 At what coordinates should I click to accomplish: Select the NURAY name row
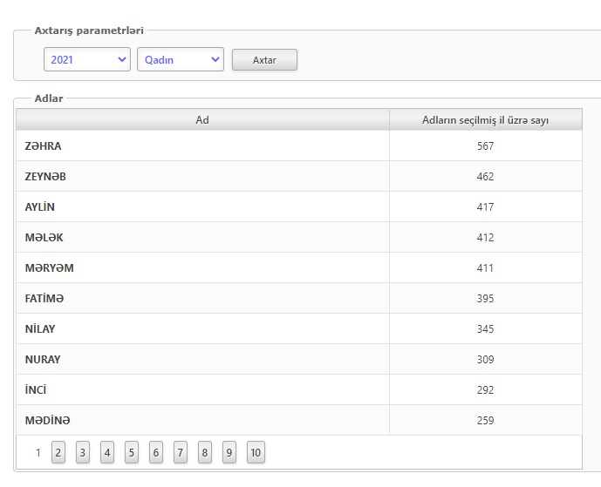(x=299, y=359)
